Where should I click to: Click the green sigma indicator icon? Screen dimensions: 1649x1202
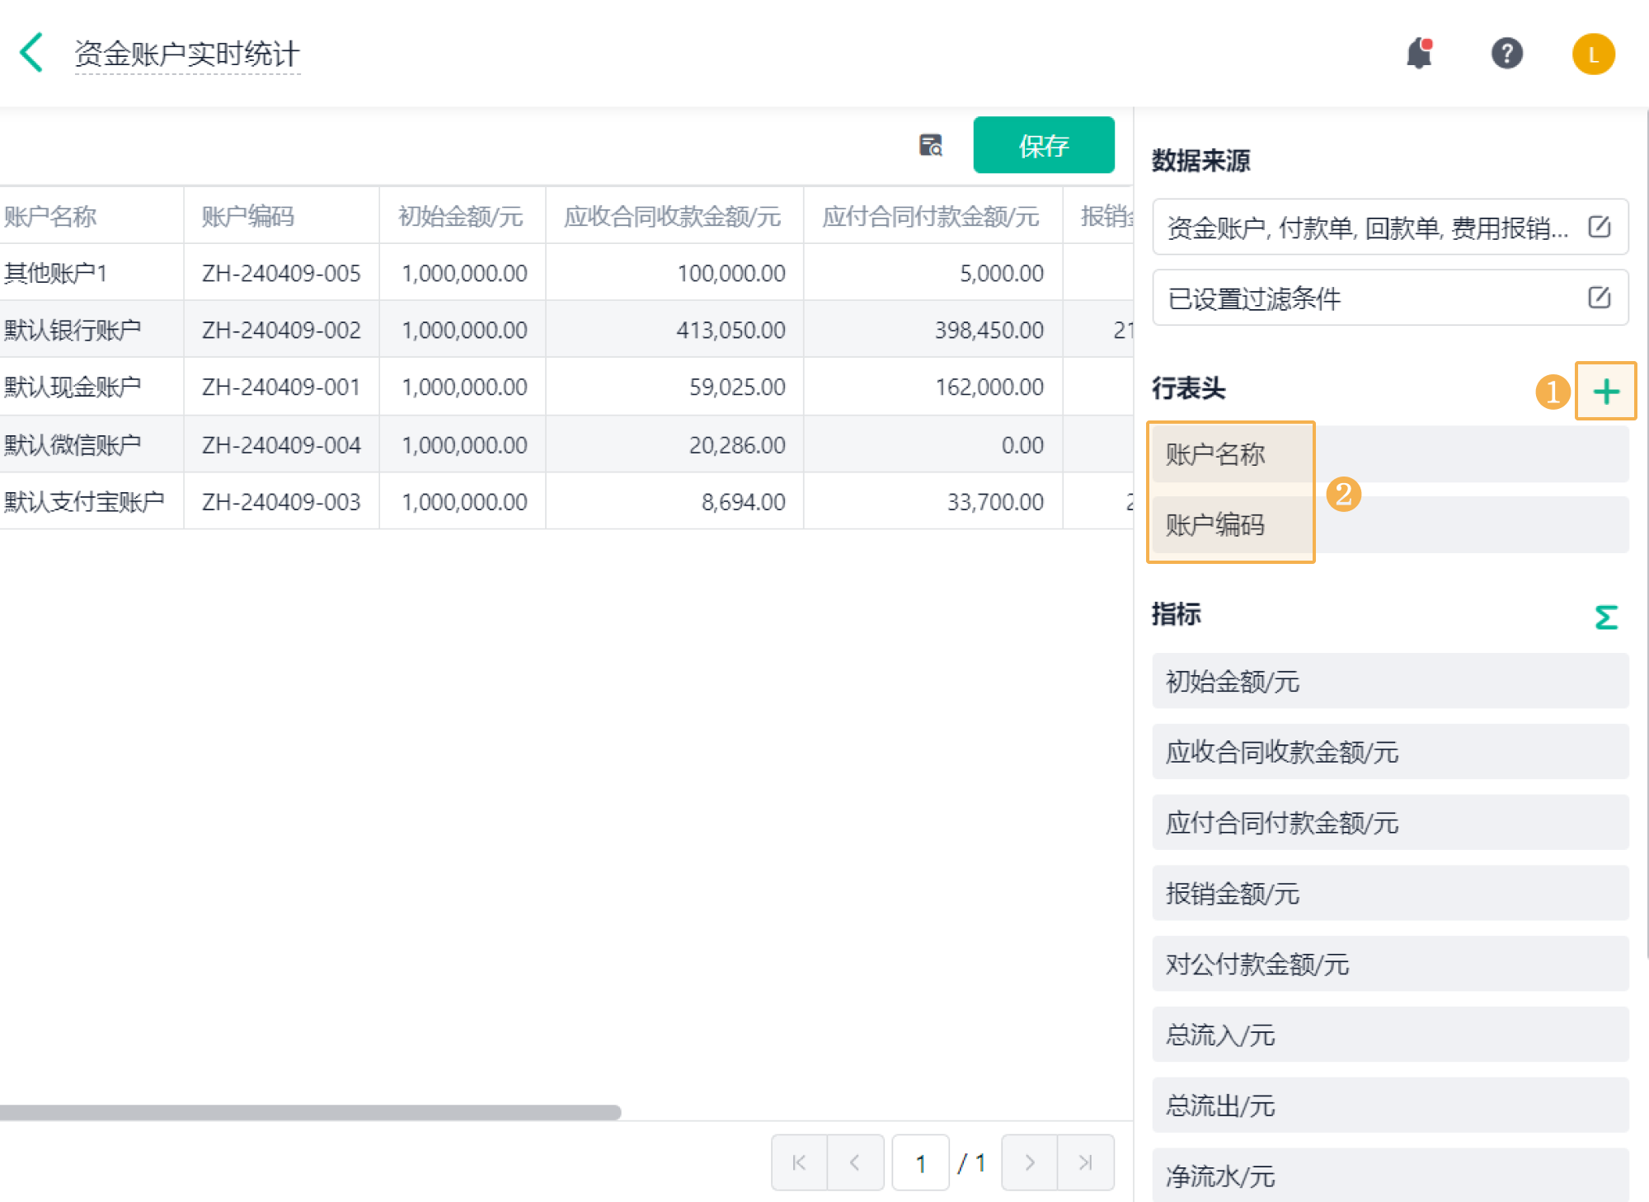[x=1605, y=617]
